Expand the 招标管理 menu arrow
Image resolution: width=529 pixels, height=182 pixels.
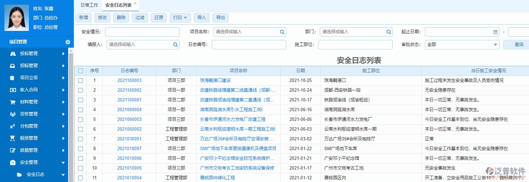[63, 66]
